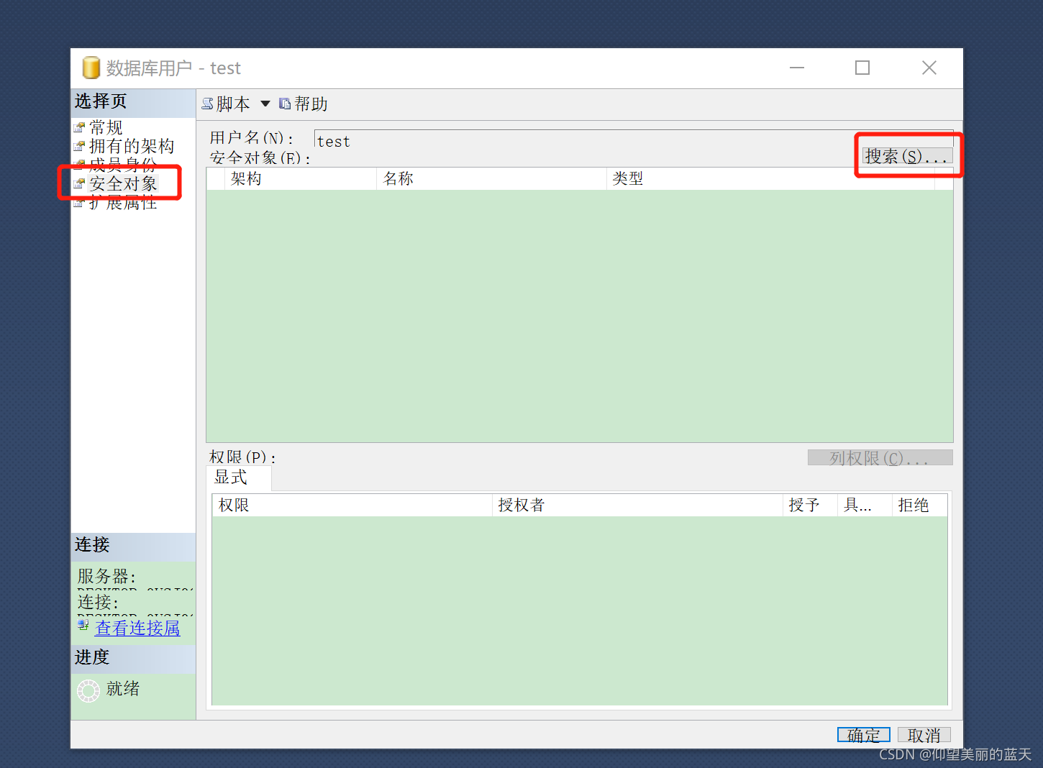Viewport: 1043px width, 768px height.
Task: Click the icon beside 常规
Action: pyautogui.click(x=80, y=127)
